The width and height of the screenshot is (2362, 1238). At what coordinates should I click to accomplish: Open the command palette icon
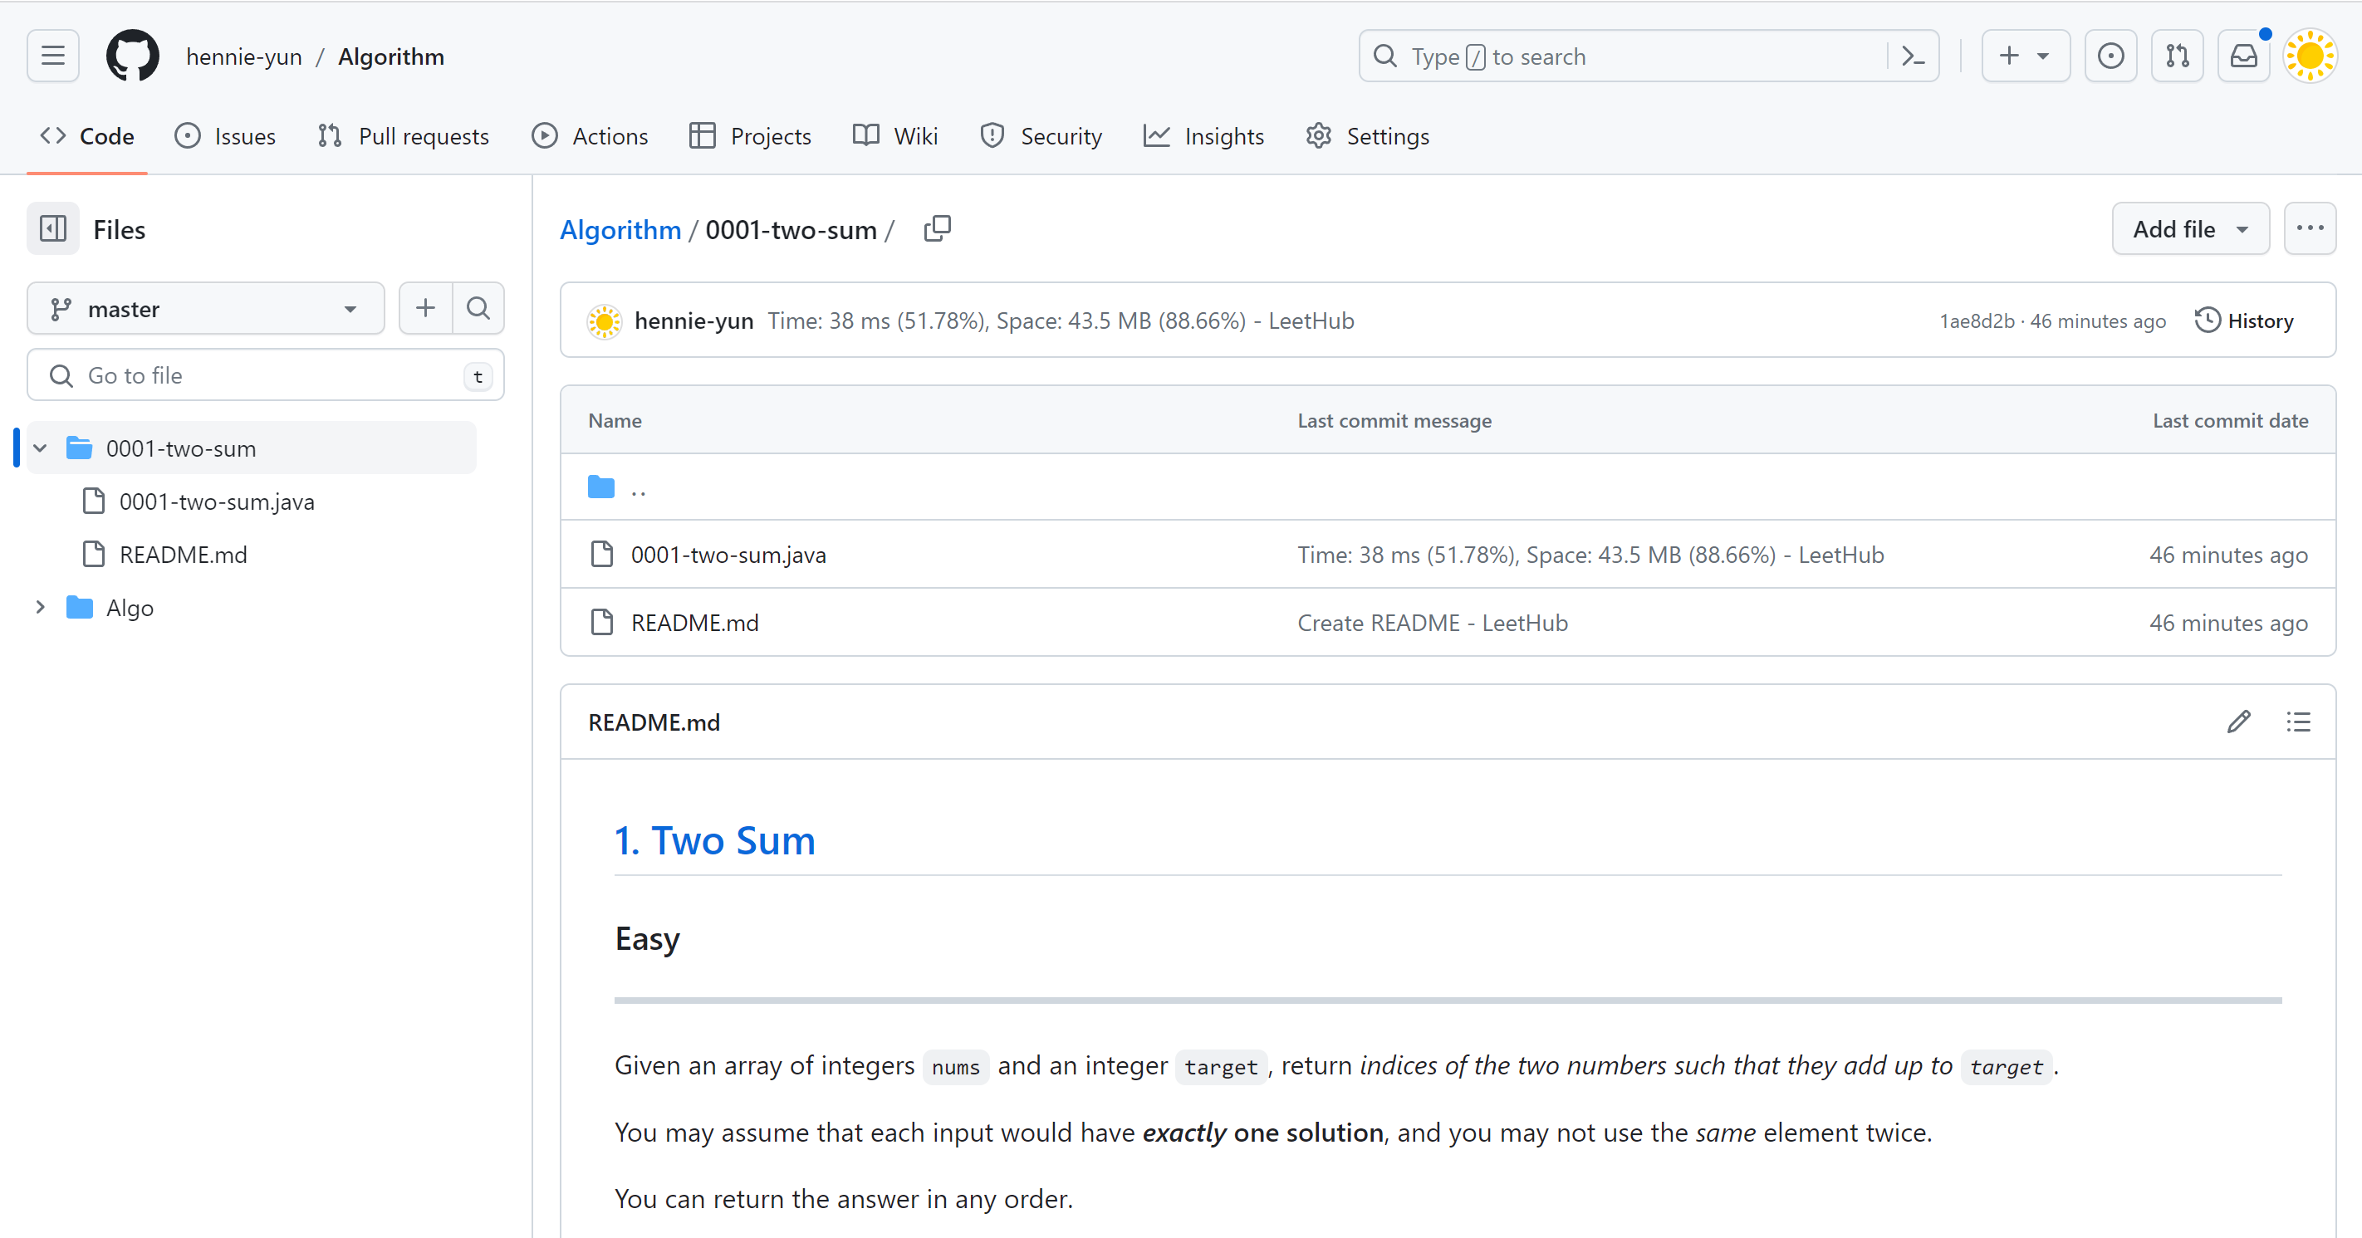[x=1913, y=56]
